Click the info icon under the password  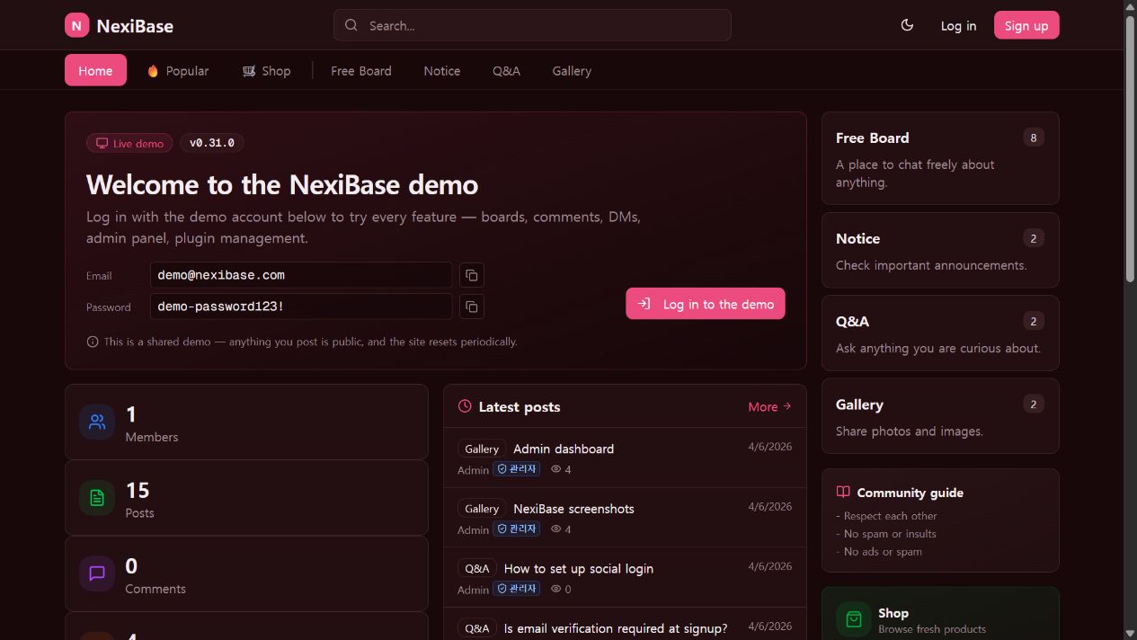tap(93, 342)
